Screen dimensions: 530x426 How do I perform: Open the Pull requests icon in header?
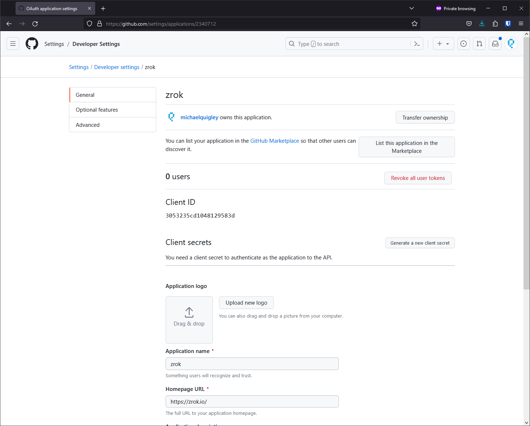pyautogui.click(x=479, y=44)
